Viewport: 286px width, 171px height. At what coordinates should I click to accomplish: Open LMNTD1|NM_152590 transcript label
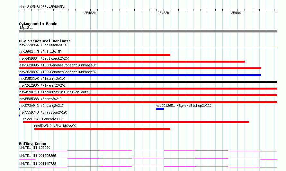35,148
